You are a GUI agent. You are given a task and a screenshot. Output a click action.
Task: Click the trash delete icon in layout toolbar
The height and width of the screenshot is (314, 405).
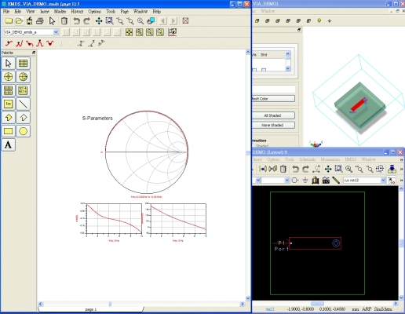tap(283, 169)
